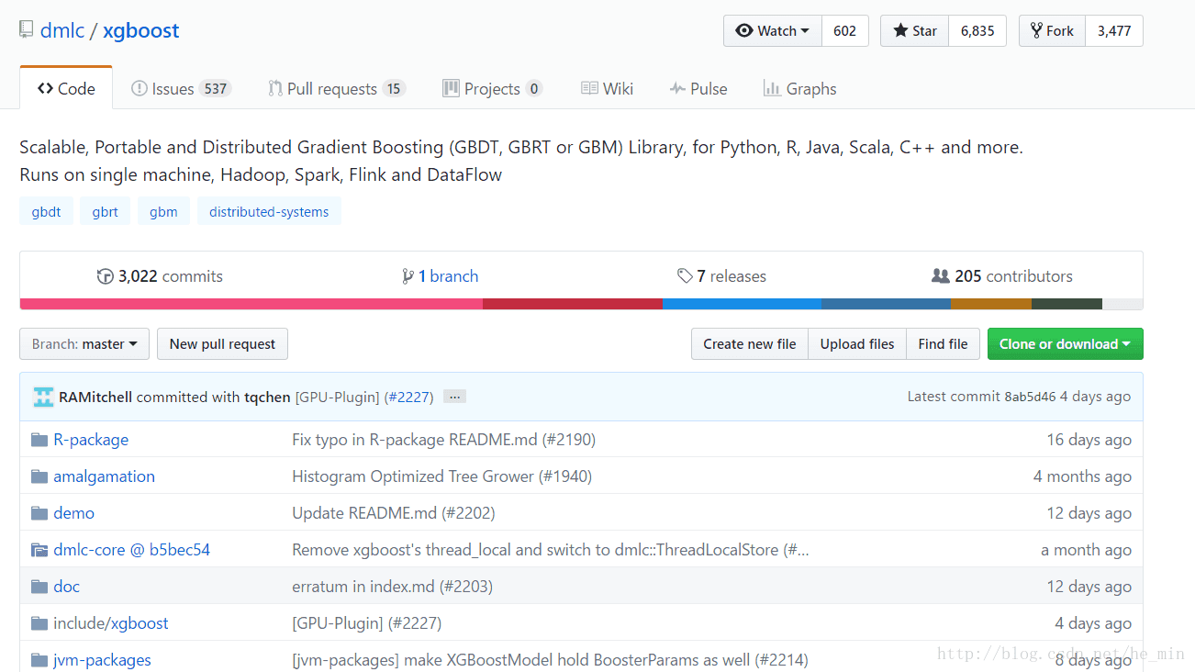
Task: Click the folder icon next to doc
Action: [x=39, y=587]
